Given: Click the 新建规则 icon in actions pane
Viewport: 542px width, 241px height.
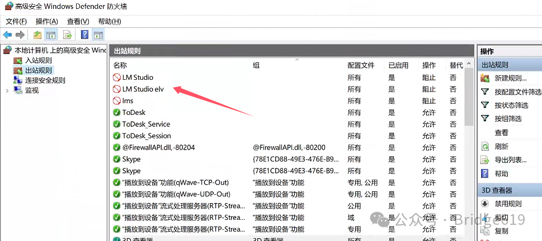Looking at the screenshot, I should point(486,78).
